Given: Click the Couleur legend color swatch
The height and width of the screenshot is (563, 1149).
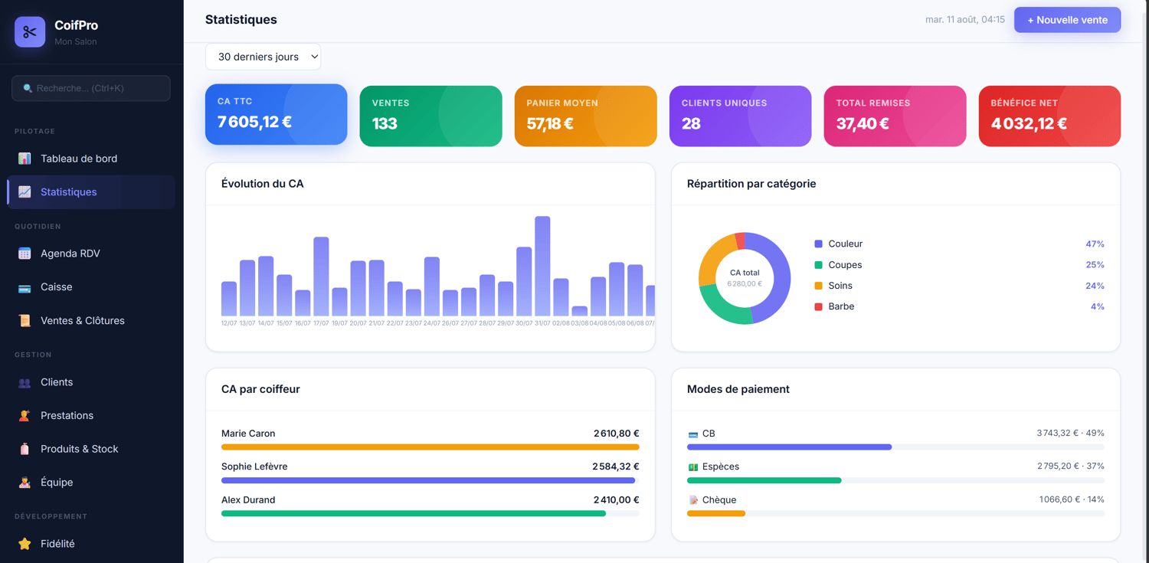Looking at the screenshot, I should tap(818, 244).
